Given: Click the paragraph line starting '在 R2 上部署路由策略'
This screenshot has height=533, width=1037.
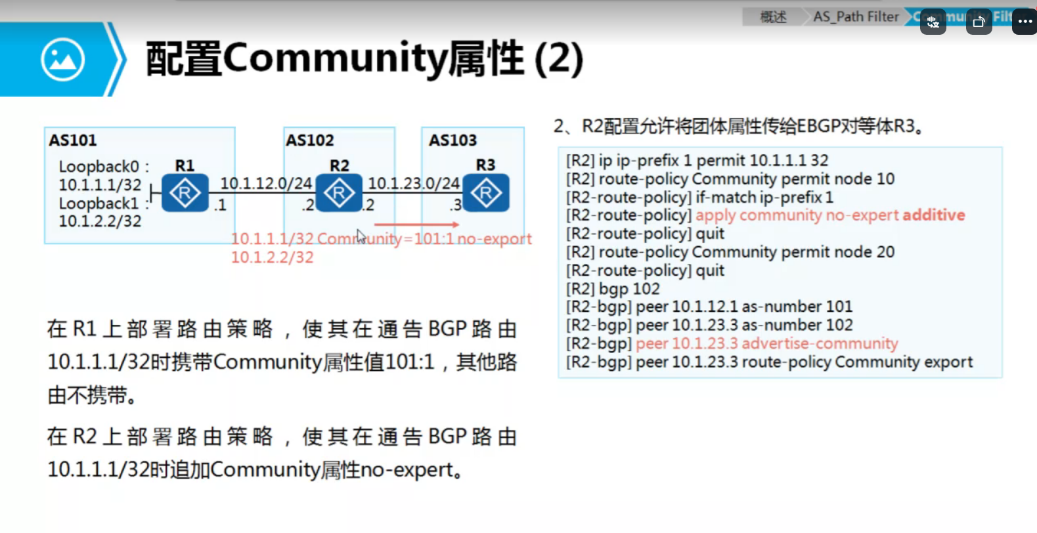Looking at the screenshot, I should [282, 437].
